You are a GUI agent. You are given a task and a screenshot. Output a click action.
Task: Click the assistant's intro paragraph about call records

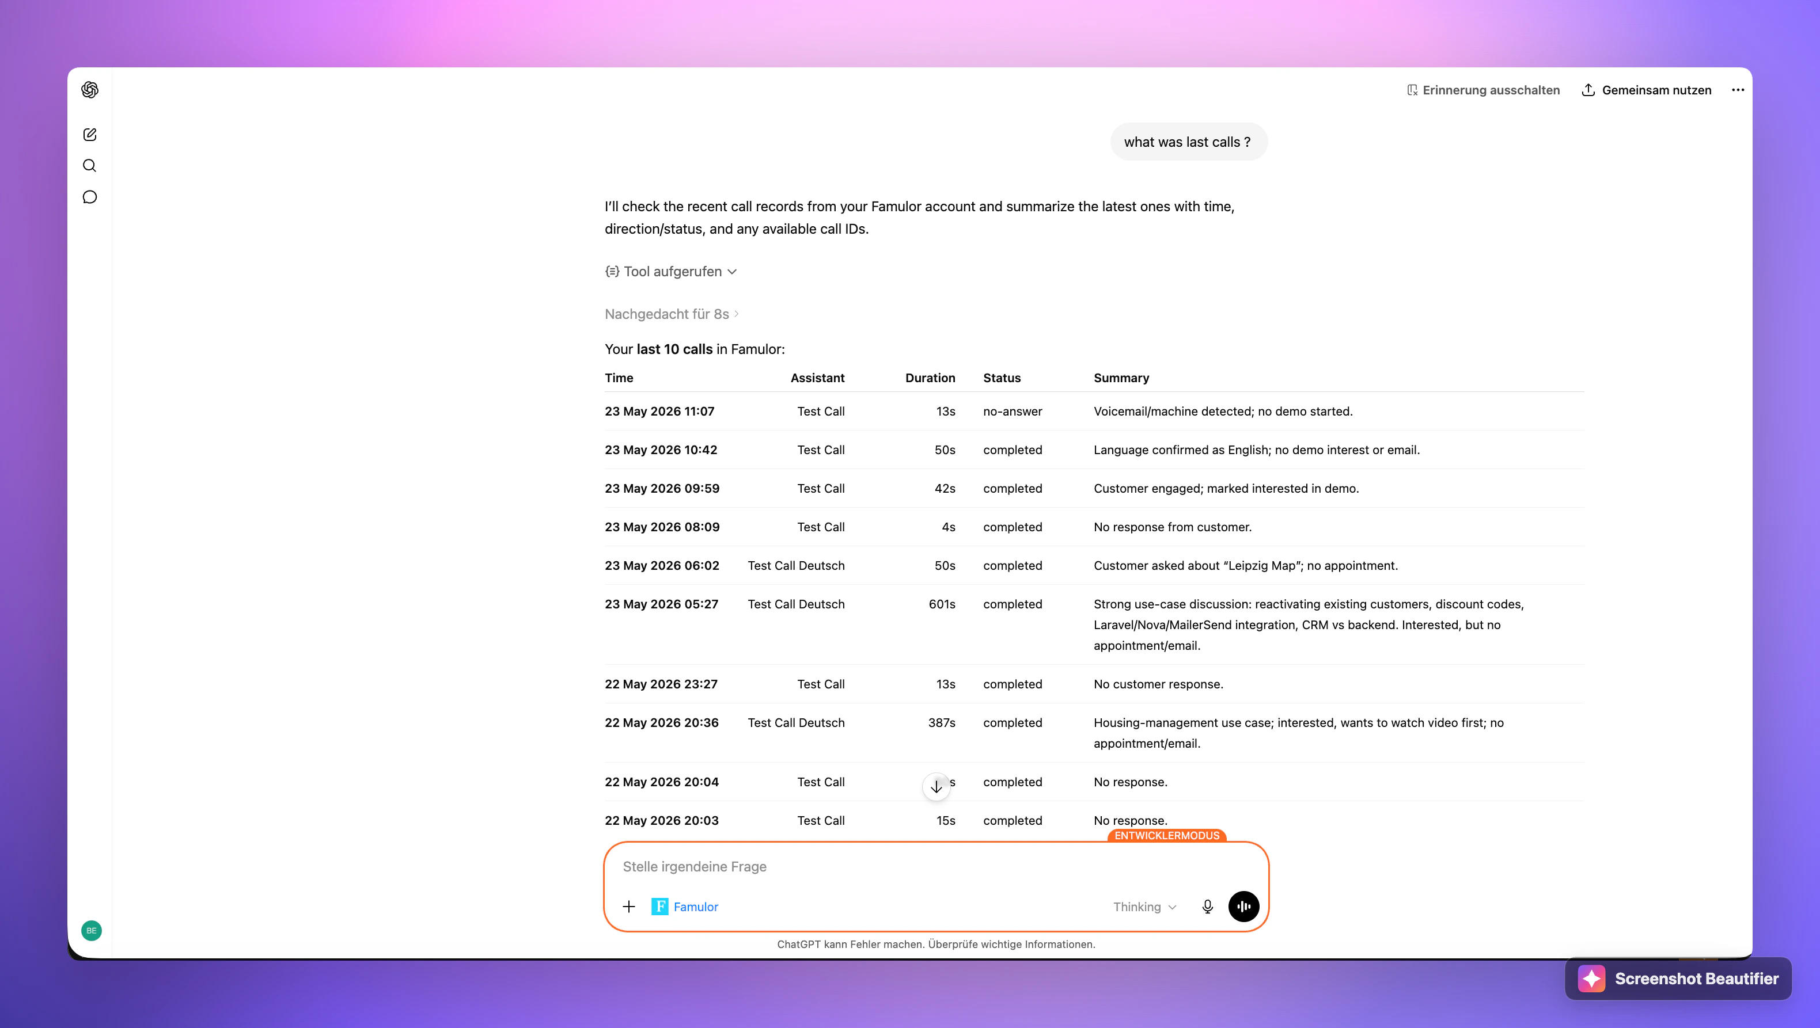click(919, 218)
